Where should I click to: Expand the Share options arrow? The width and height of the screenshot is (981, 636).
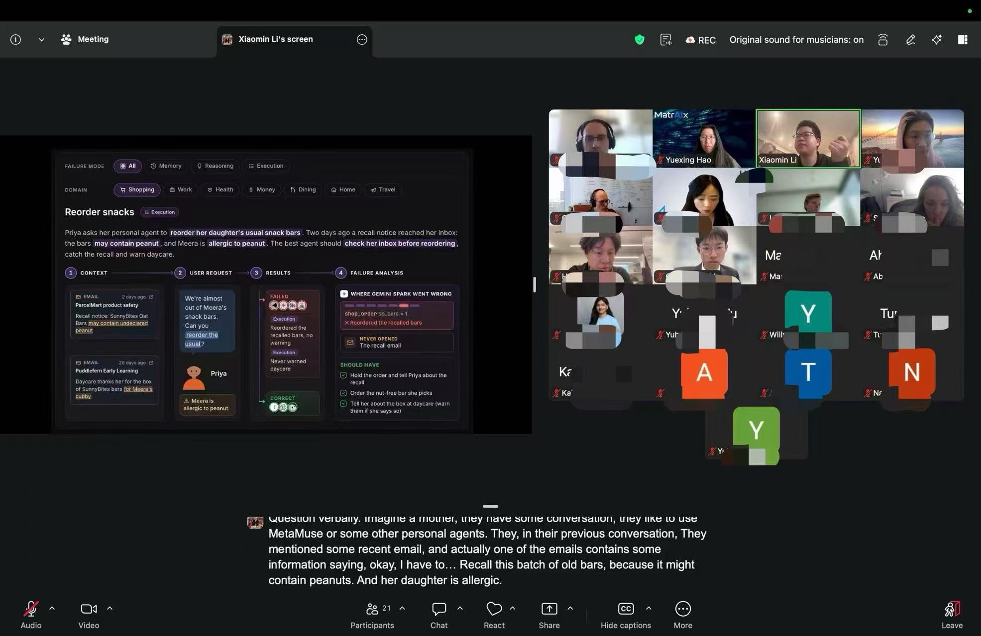pos(570,608)
